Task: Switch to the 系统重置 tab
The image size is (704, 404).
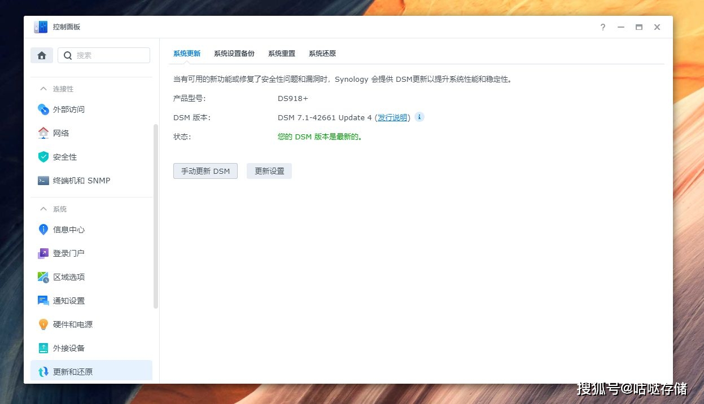Action: pyautogui.click(x=282, y=54)
